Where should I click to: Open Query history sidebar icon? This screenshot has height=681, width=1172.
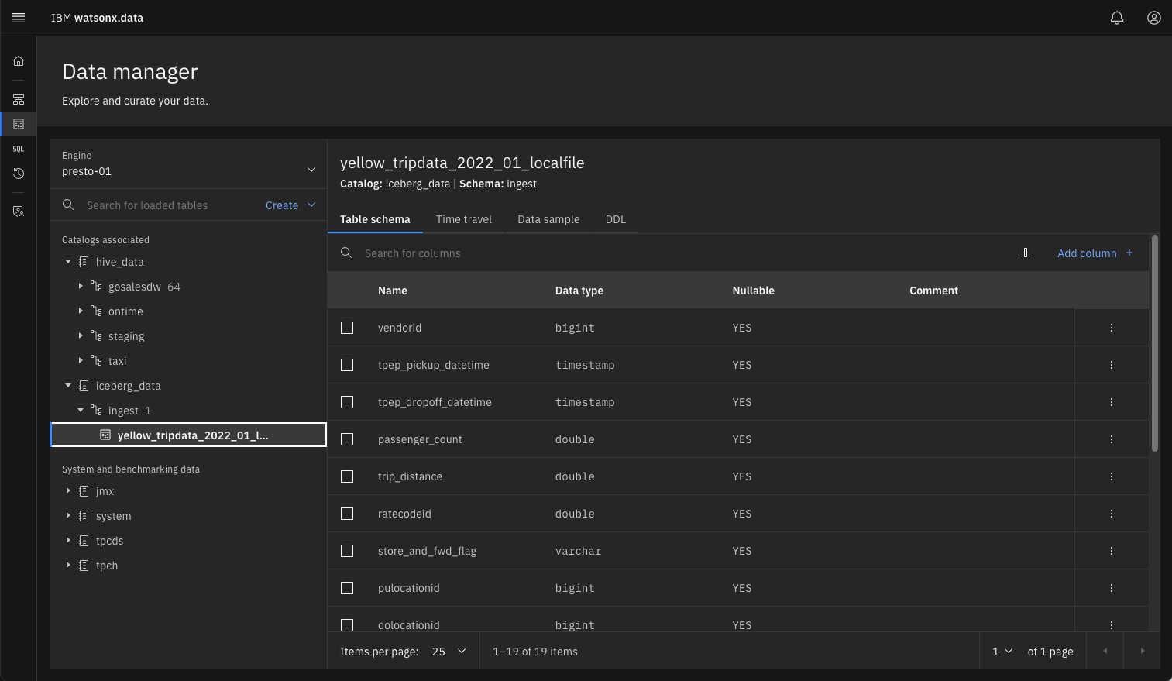[19, 174]
